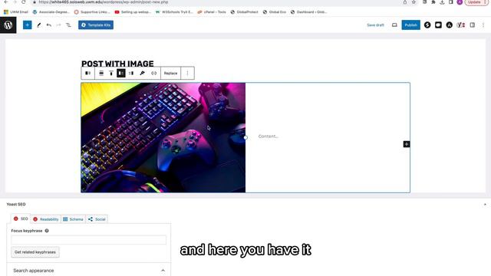
Task: Click the Focus keyphrase input field
Action: coord(89,240)
